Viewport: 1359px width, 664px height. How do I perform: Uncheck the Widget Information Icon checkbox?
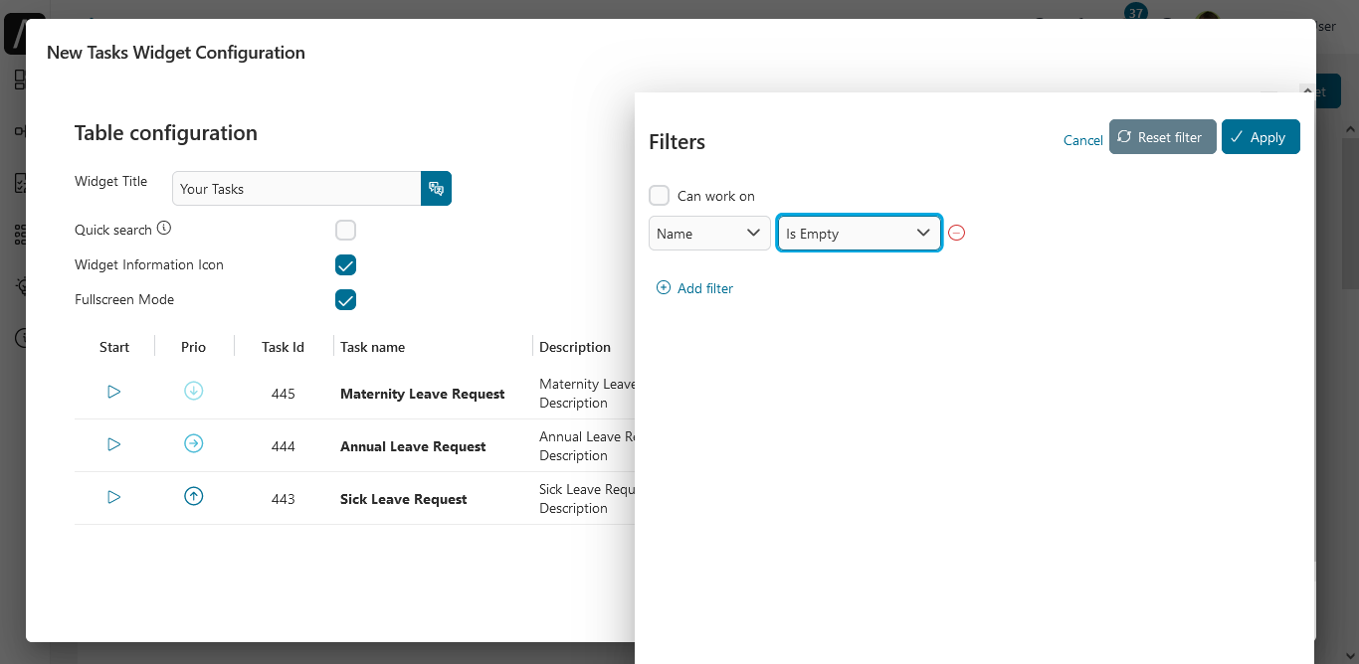(345, 265)
